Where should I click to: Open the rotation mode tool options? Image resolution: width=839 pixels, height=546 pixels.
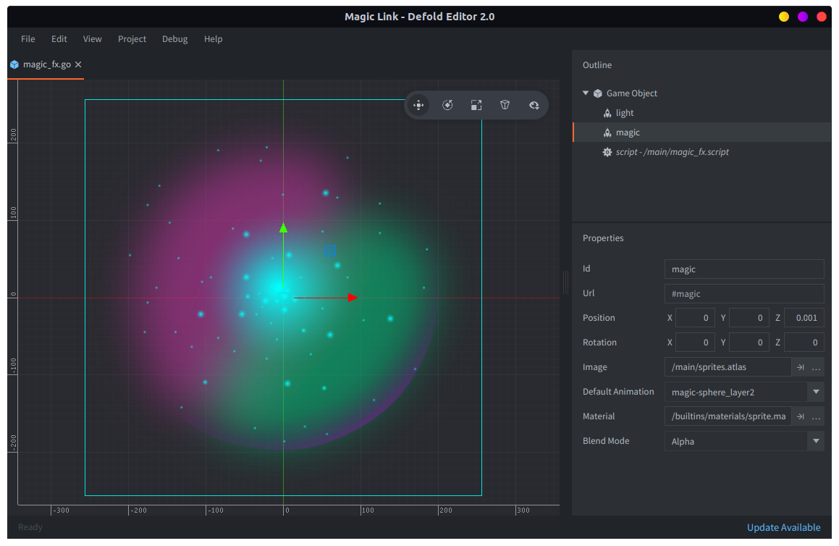[534, 105]
